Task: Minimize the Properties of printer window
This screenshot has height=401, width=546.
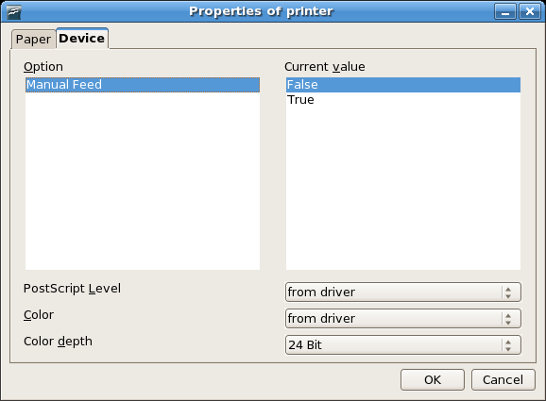Action: point(505,12)
